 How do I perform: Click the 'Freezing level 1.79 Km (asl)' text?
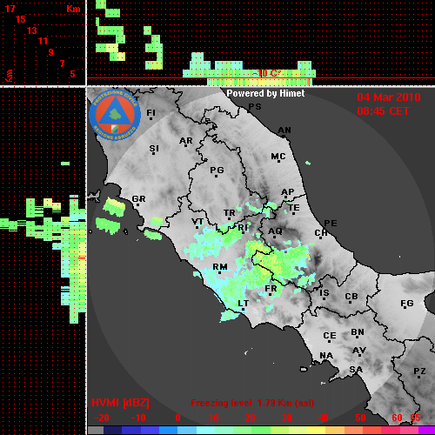(252, 403)
